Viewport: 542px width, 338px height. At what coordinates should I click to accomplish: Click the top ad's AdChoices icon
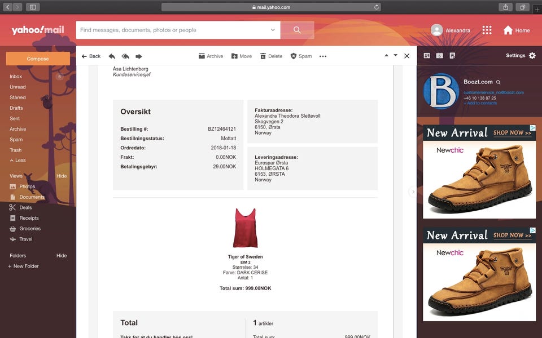pyautogui.click(x=532, y=128)
